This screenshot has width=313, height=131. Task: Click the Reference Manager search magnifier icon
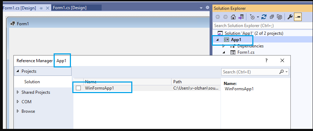[281, 72]
